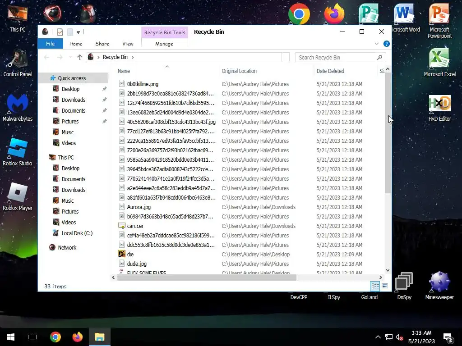The image size is (462, 346).
Task: Open Pictures under Quick access
Action: (70, 121)
